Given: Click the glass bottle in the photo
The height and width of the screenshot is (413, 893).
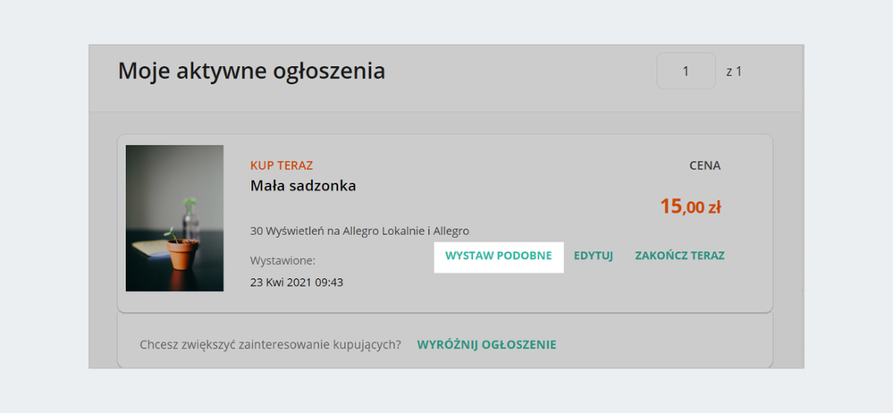Looking at the screenshot, I should click(x=190, y=218).
